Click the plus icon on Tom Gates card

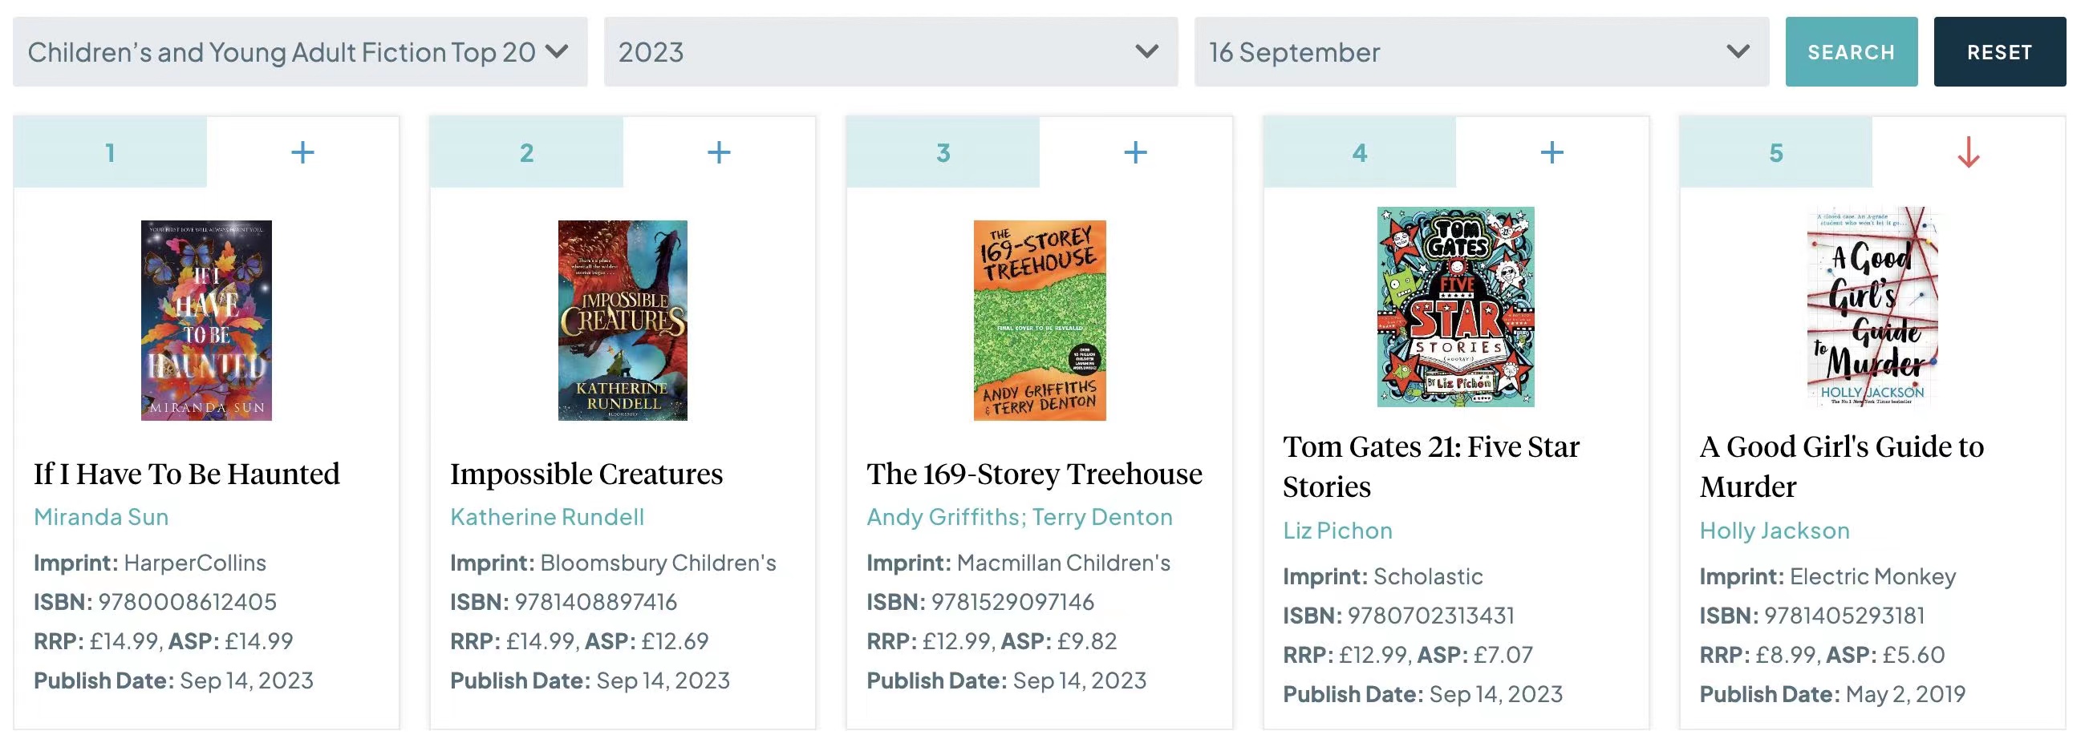1552,152
